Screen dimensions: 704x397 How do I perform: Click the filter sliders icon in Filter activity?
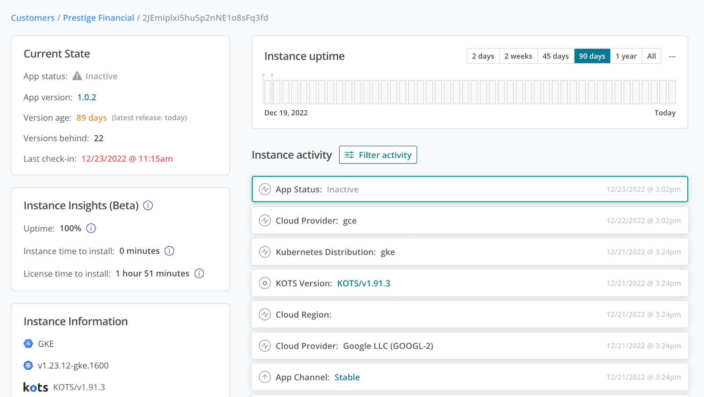pyautogui.click(x=349, y=155)
